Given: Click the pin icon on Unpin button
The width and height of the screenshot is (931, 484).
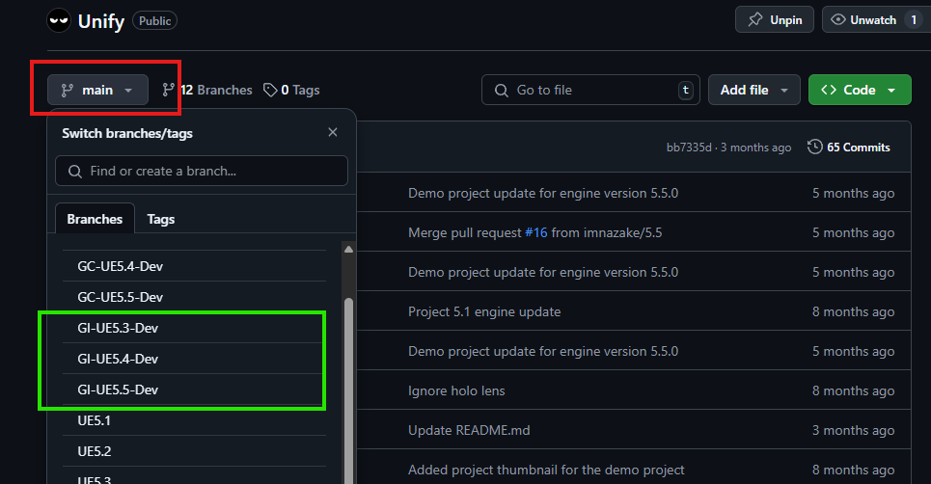Looking at the screenshot, I should coord(754,19).
